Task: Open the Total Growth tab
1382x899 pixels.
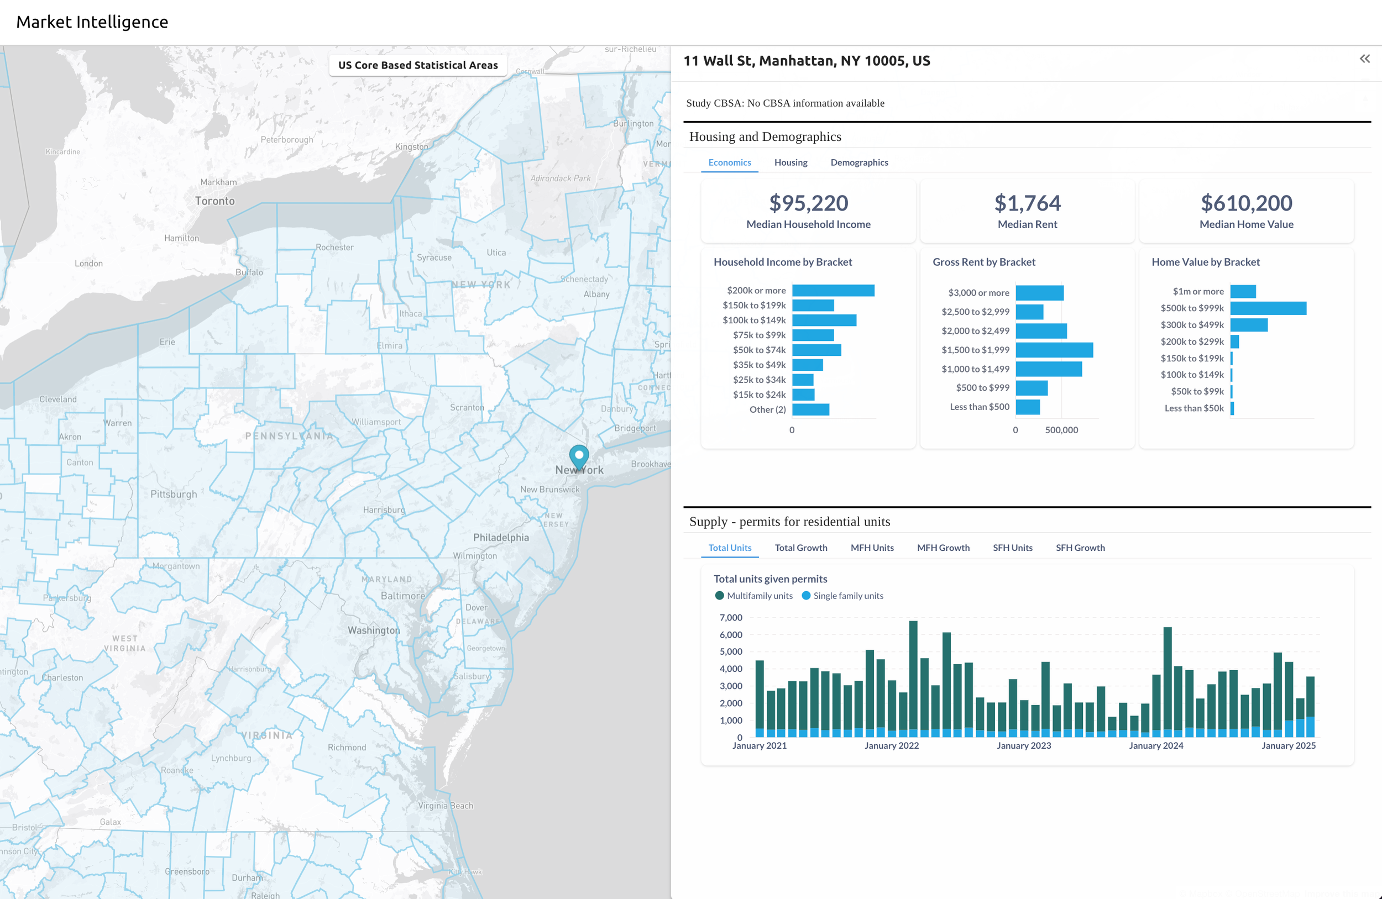Action: 801,547
